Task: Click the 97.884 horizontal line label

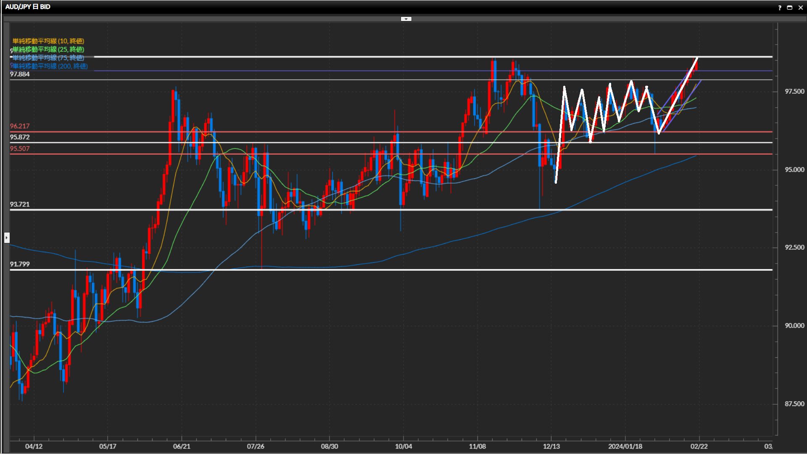Action: click(x=20, y=74)
